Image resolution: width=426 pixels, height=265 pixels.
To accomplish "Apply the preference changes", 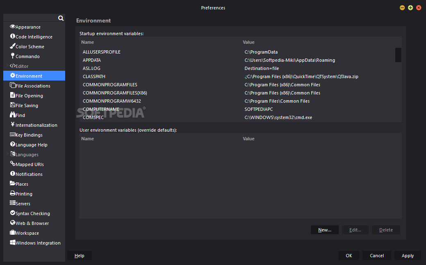I will pyautogui.click(x=408, y=256).
